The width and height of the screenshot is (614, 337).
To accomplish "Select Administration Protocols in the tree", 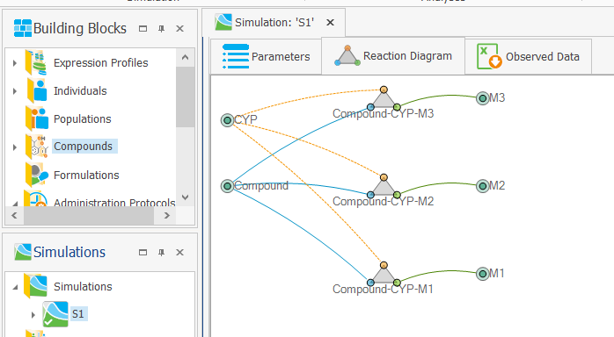I will (x=114, y=202).
